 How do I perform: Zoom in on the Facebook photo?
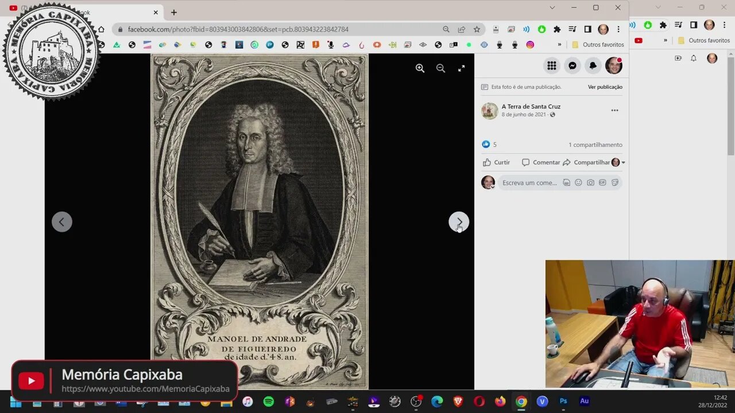[x=420, y=68]
